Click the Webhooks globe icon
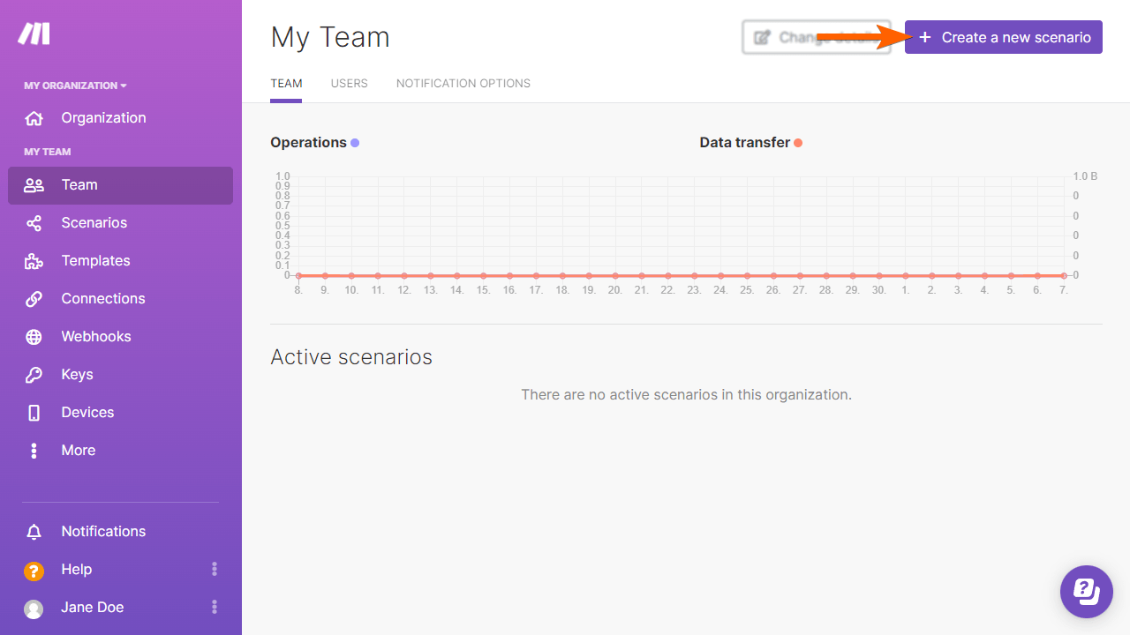This screenshot has width=1130, height=635. tap(34, 337)
